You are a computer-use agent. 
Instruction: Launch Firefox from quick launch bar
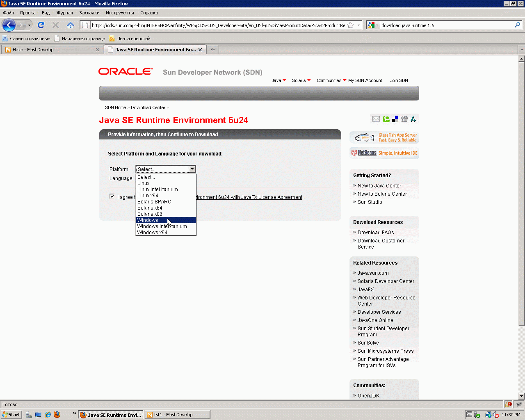coord(57,415)
